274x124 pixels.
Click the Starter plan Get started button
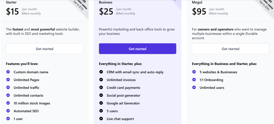pyautogui.click(x=45, y=49)
